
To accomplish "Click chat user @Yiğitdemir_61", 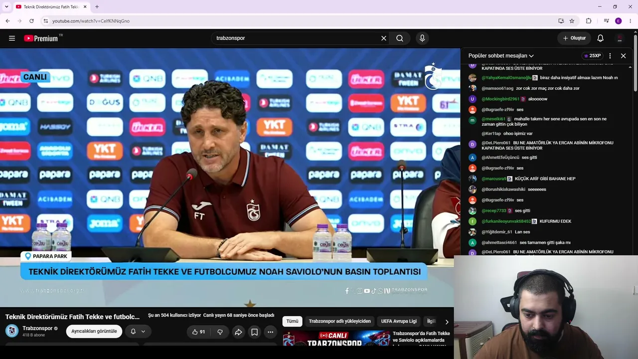I will (x=497, y=232).
